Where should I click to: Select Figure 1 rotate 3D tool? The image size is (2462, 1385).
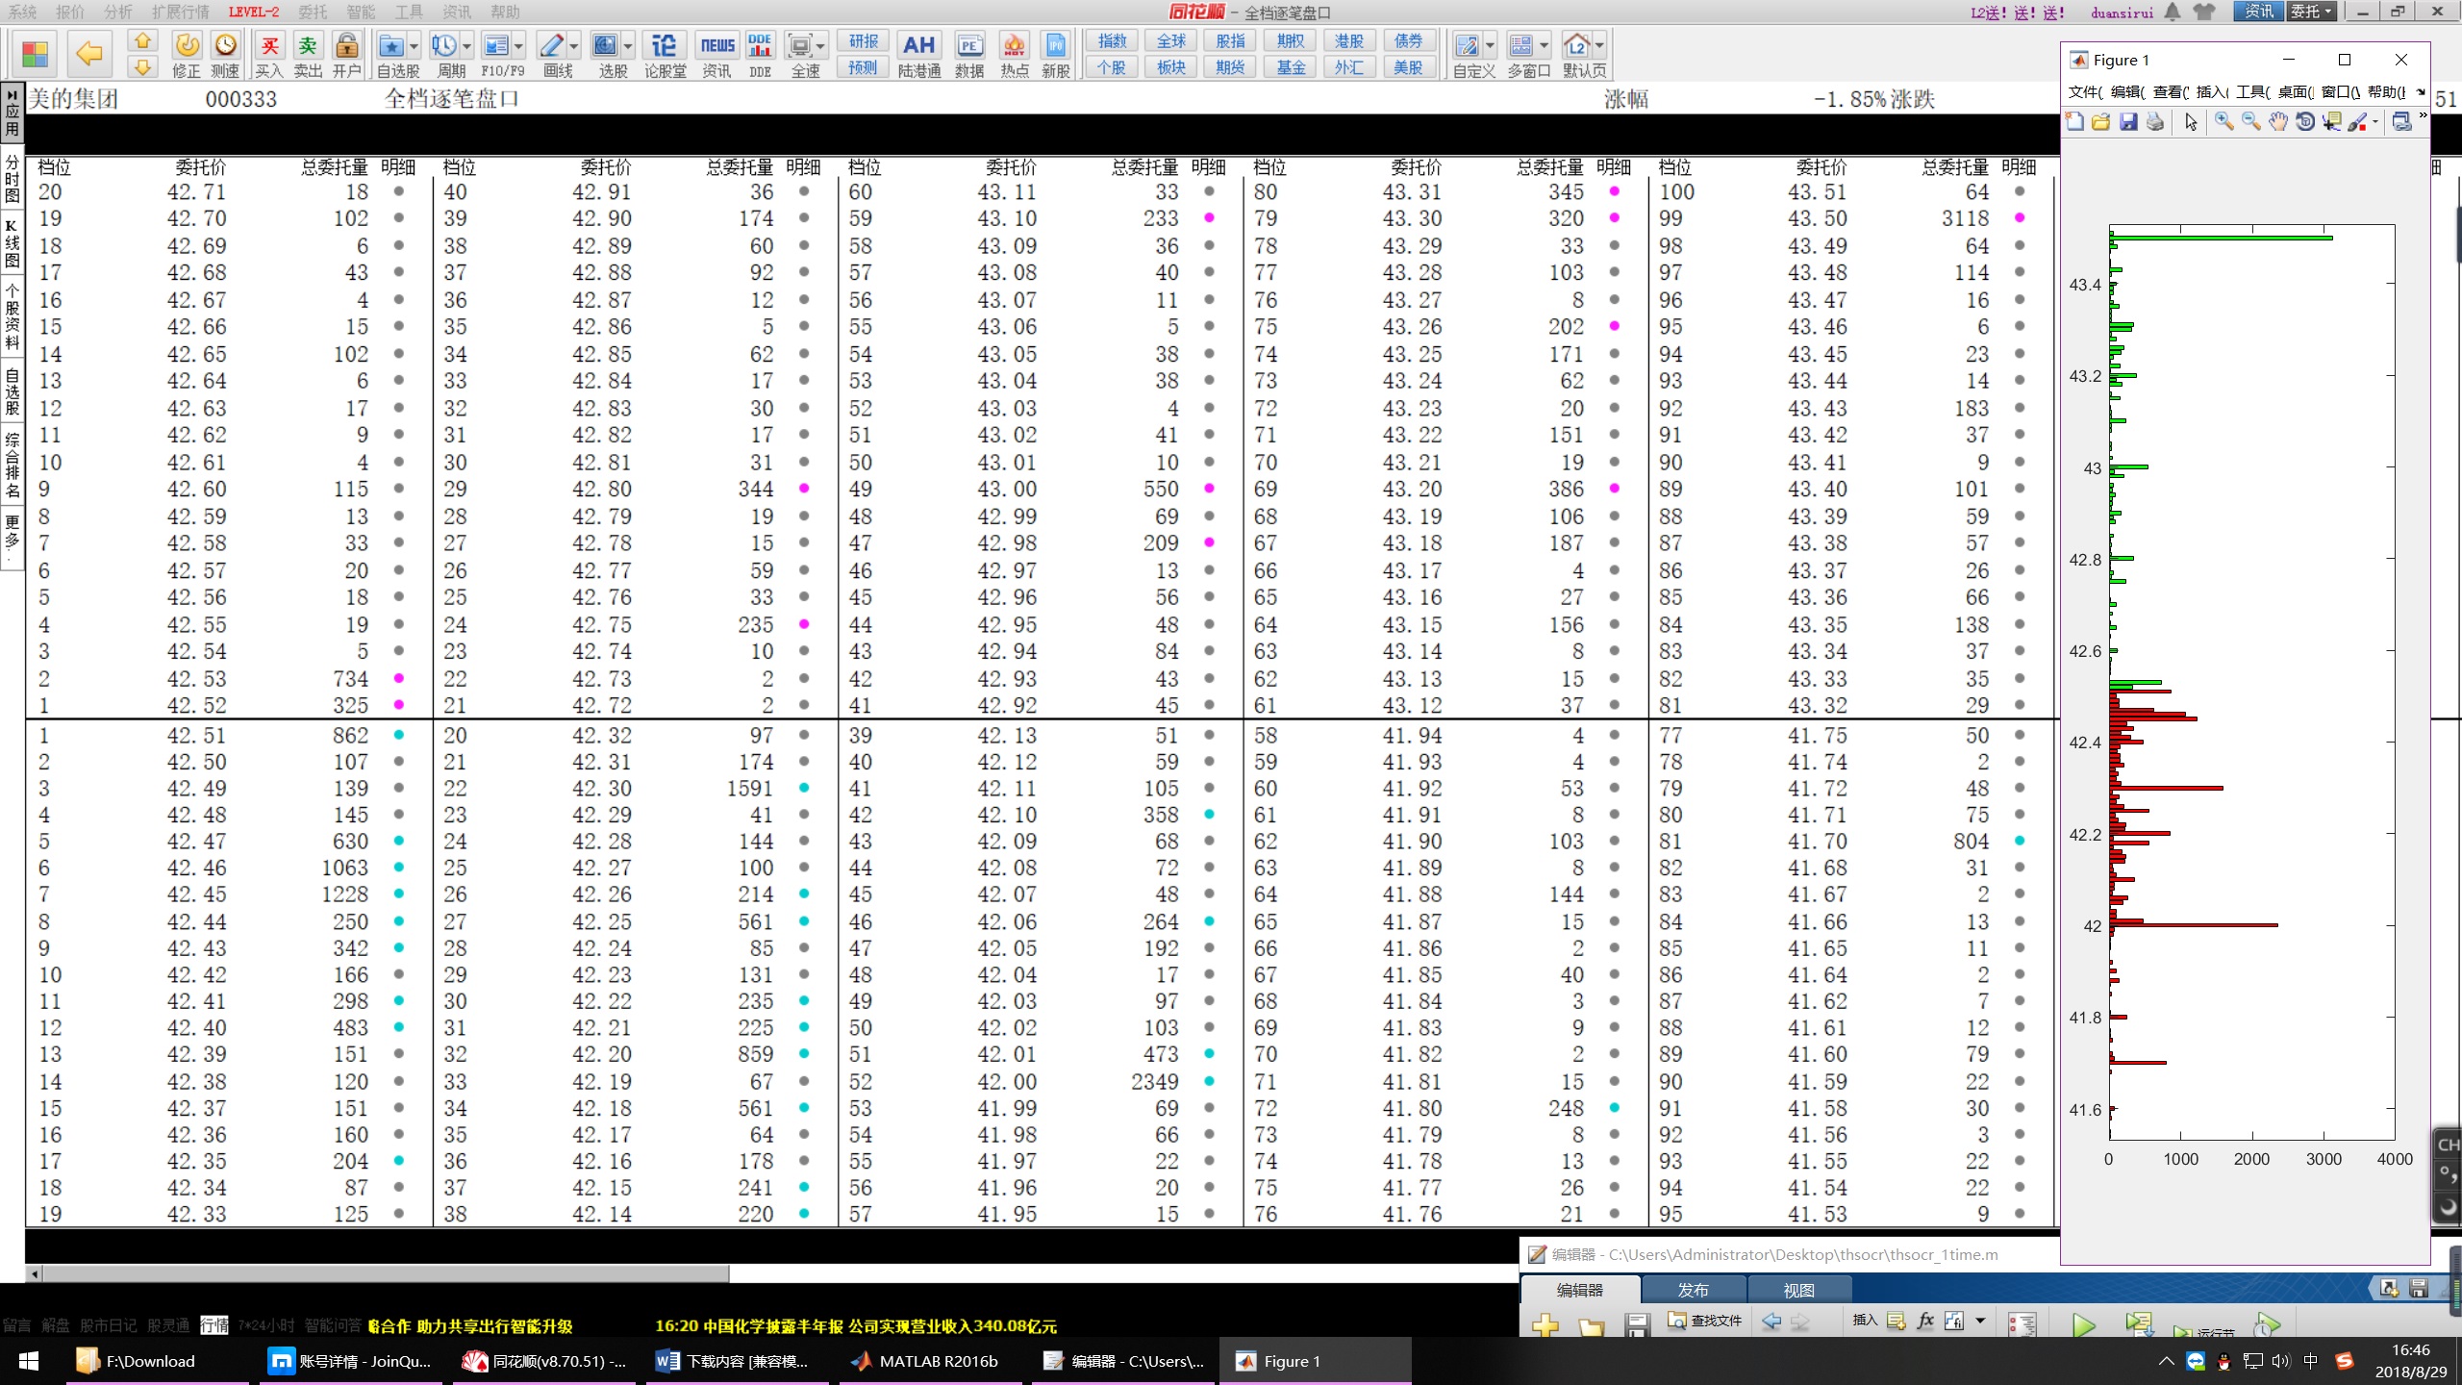point(2305,121)
